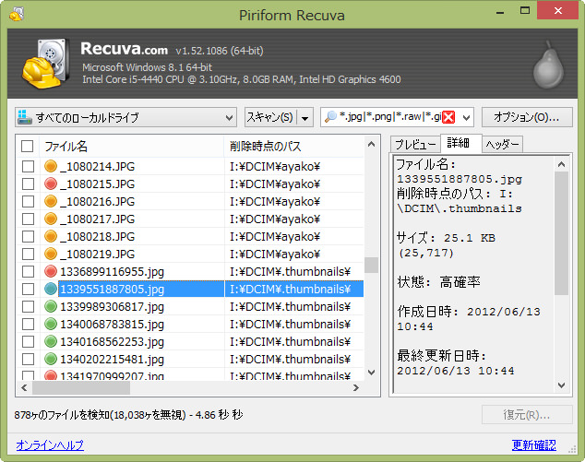Click details panel scroll down arrow

click(x=561, y=385)
